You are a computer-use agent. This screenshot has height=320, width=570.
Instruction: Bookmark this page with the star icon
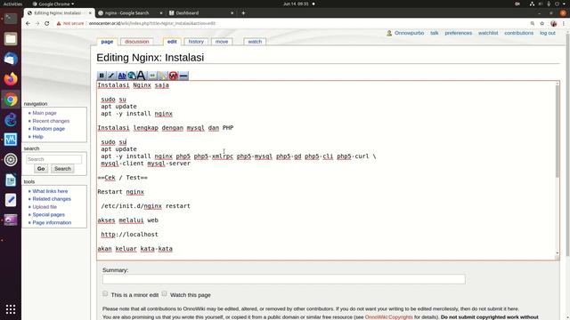pyautogui.click(x=542, y=23)
